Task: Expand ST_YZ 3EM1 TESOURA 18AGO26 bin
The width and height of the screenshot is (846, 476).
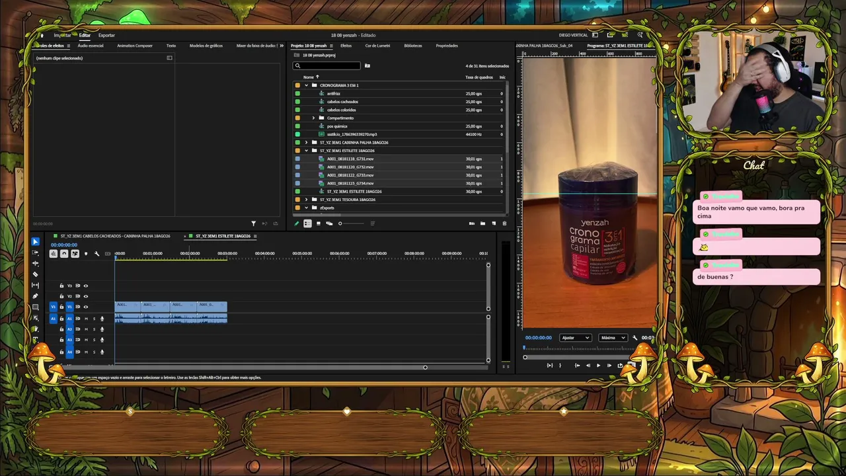Action: (x=306, y=200)
